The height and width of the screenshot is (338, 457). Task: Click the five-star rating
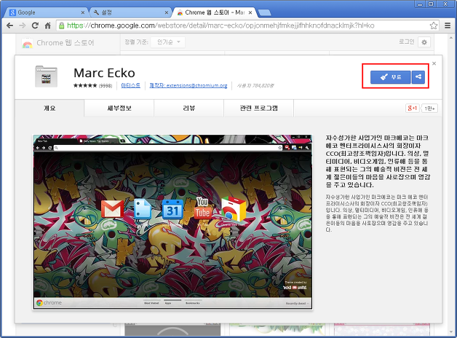point(85,85)
